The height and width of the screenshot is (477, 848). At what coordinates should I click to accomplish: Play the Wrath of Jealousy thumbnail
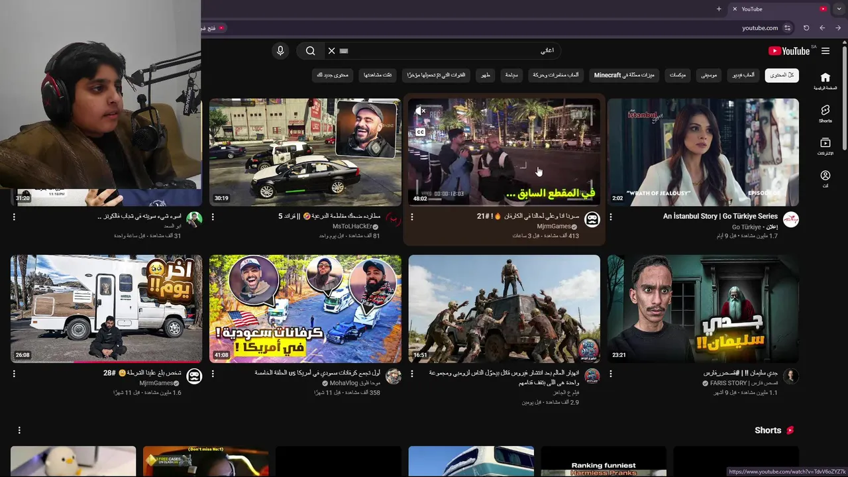(703, 152)
